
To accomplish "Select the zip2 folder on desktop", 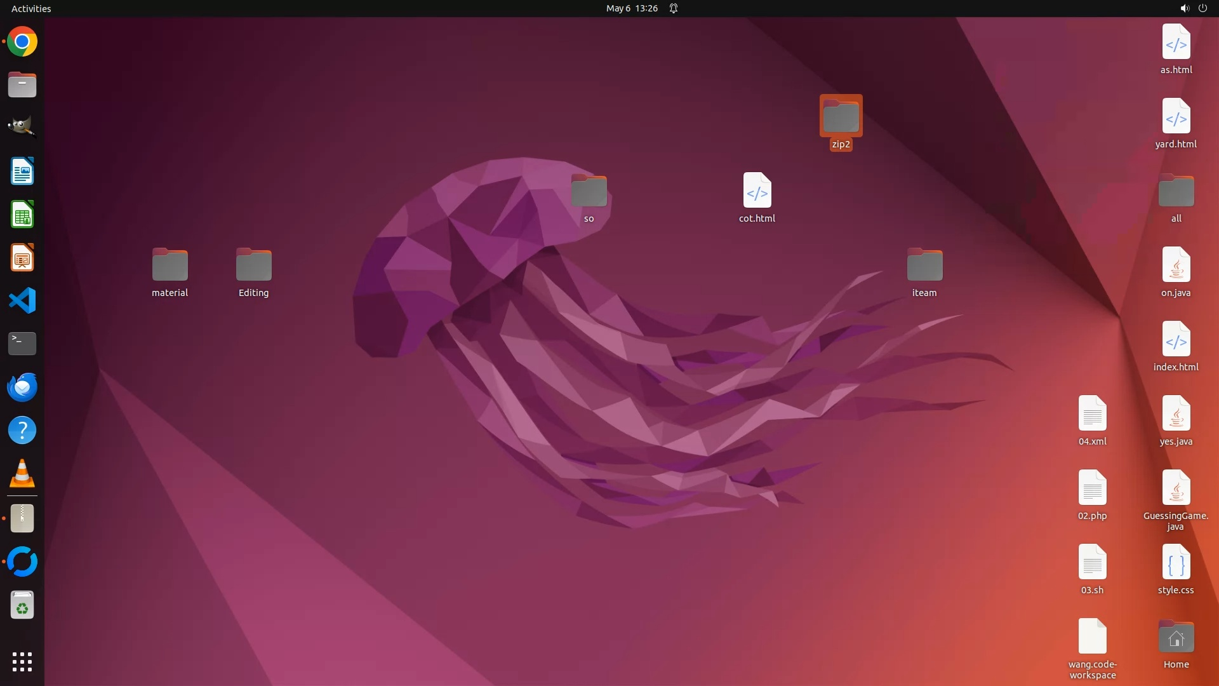I will (x=841, y=117).
